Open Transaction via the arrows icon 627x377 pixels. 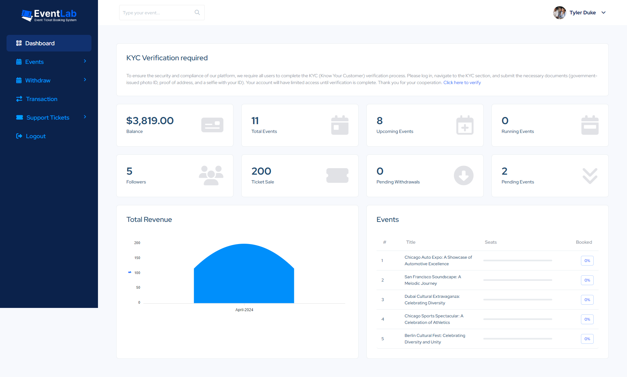point(19,99)
